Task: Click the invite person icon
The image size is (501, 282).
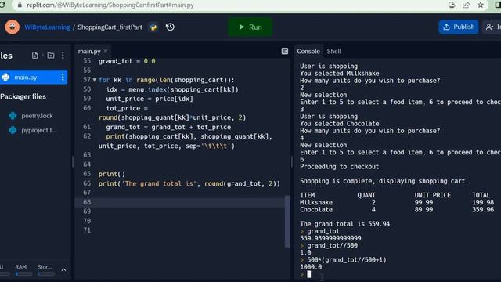Action: [x=489, y=27]
